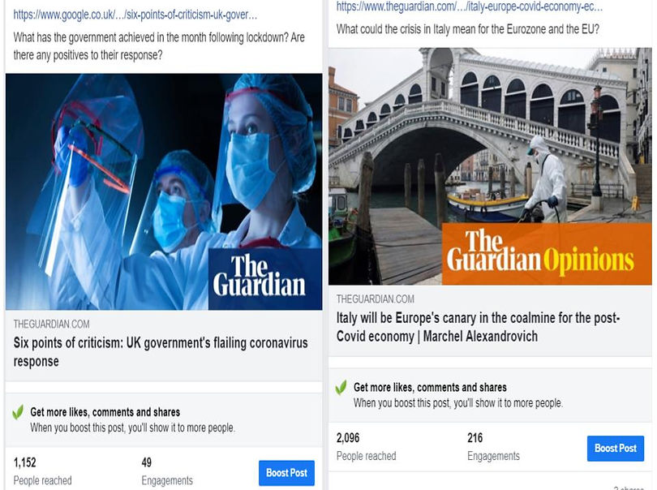This screenshot has height=490, width=657.
Task: Click the shares count under right post
Action: [x=629, y=488]
